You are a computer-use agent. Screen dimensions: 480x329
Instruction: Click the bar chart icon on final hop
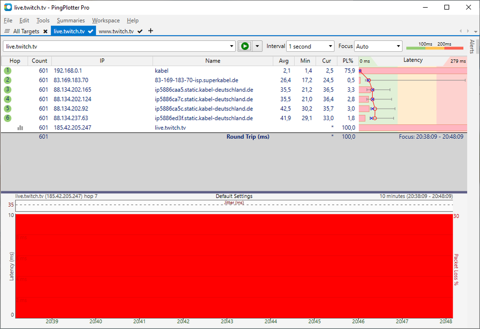(20, 127)
